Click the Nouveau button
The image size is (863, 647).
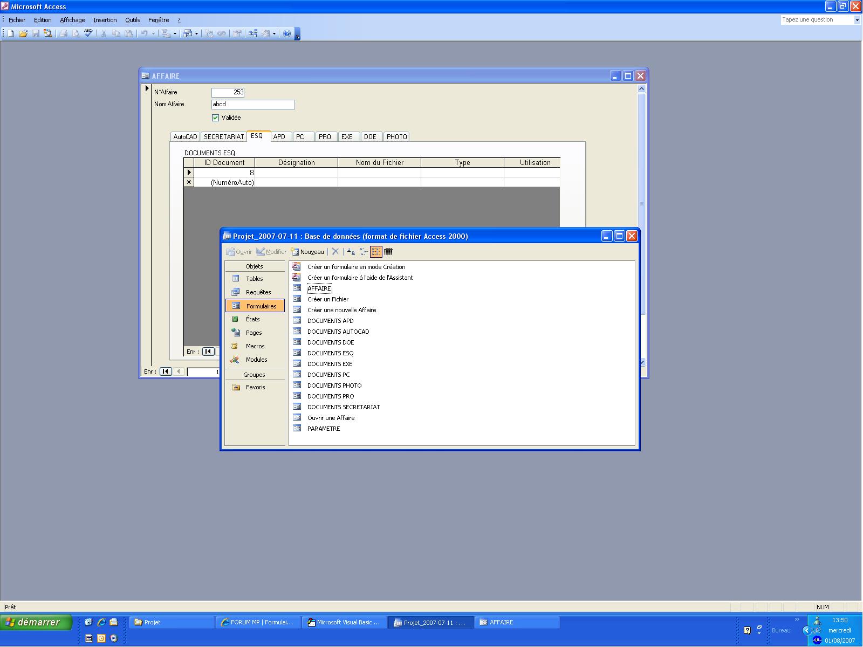coord(307,252)
